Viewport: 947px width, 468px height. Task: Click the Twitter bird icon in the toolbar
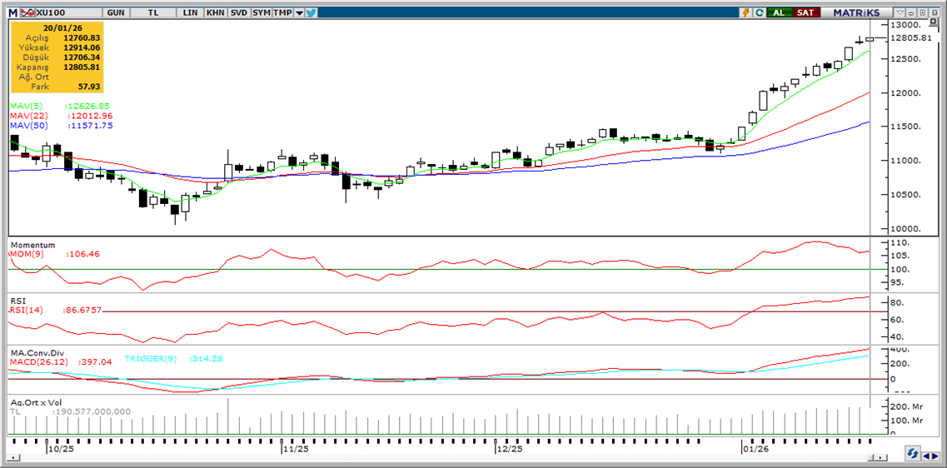coord(311,12)
